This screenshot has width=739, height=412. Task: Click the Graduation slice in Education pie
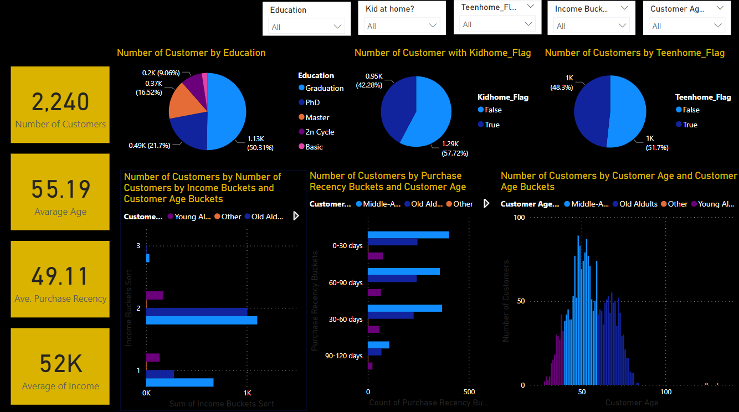tap(227, 111)
